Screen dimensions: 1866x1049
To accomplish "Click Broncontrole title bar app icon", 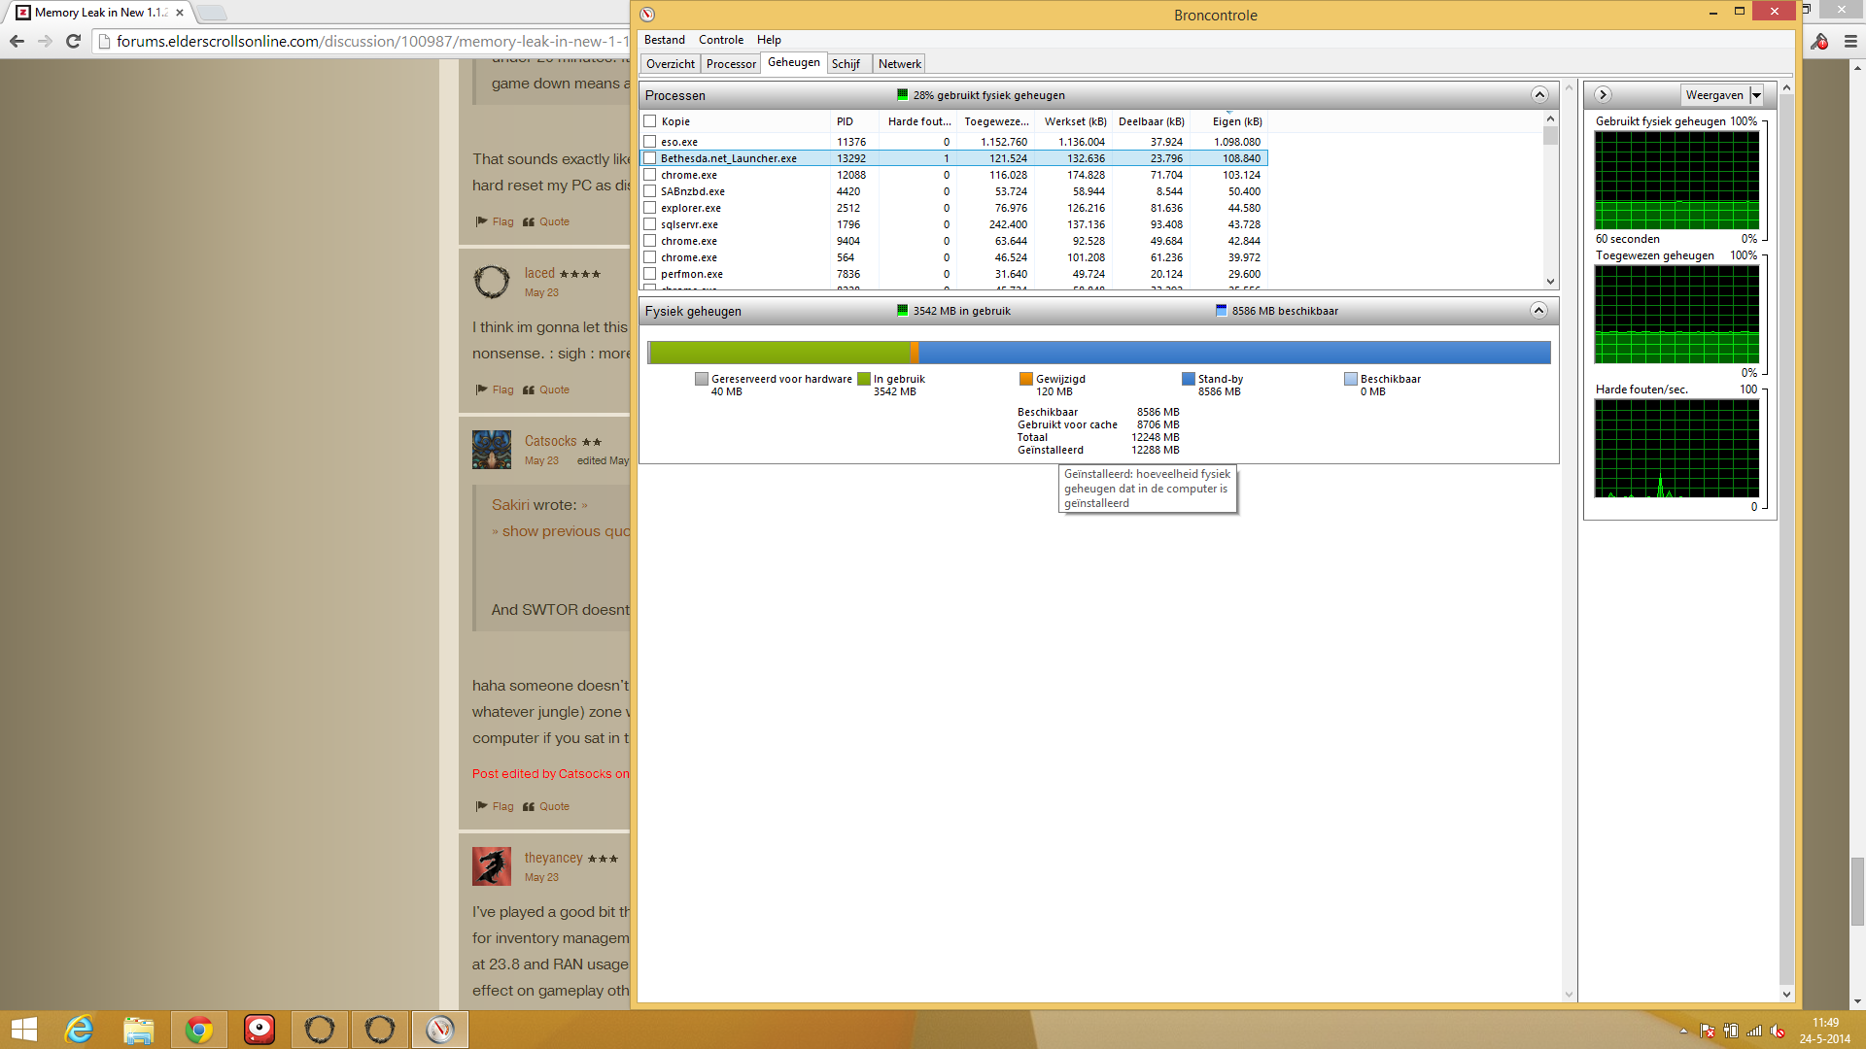I will coord(648,15).
